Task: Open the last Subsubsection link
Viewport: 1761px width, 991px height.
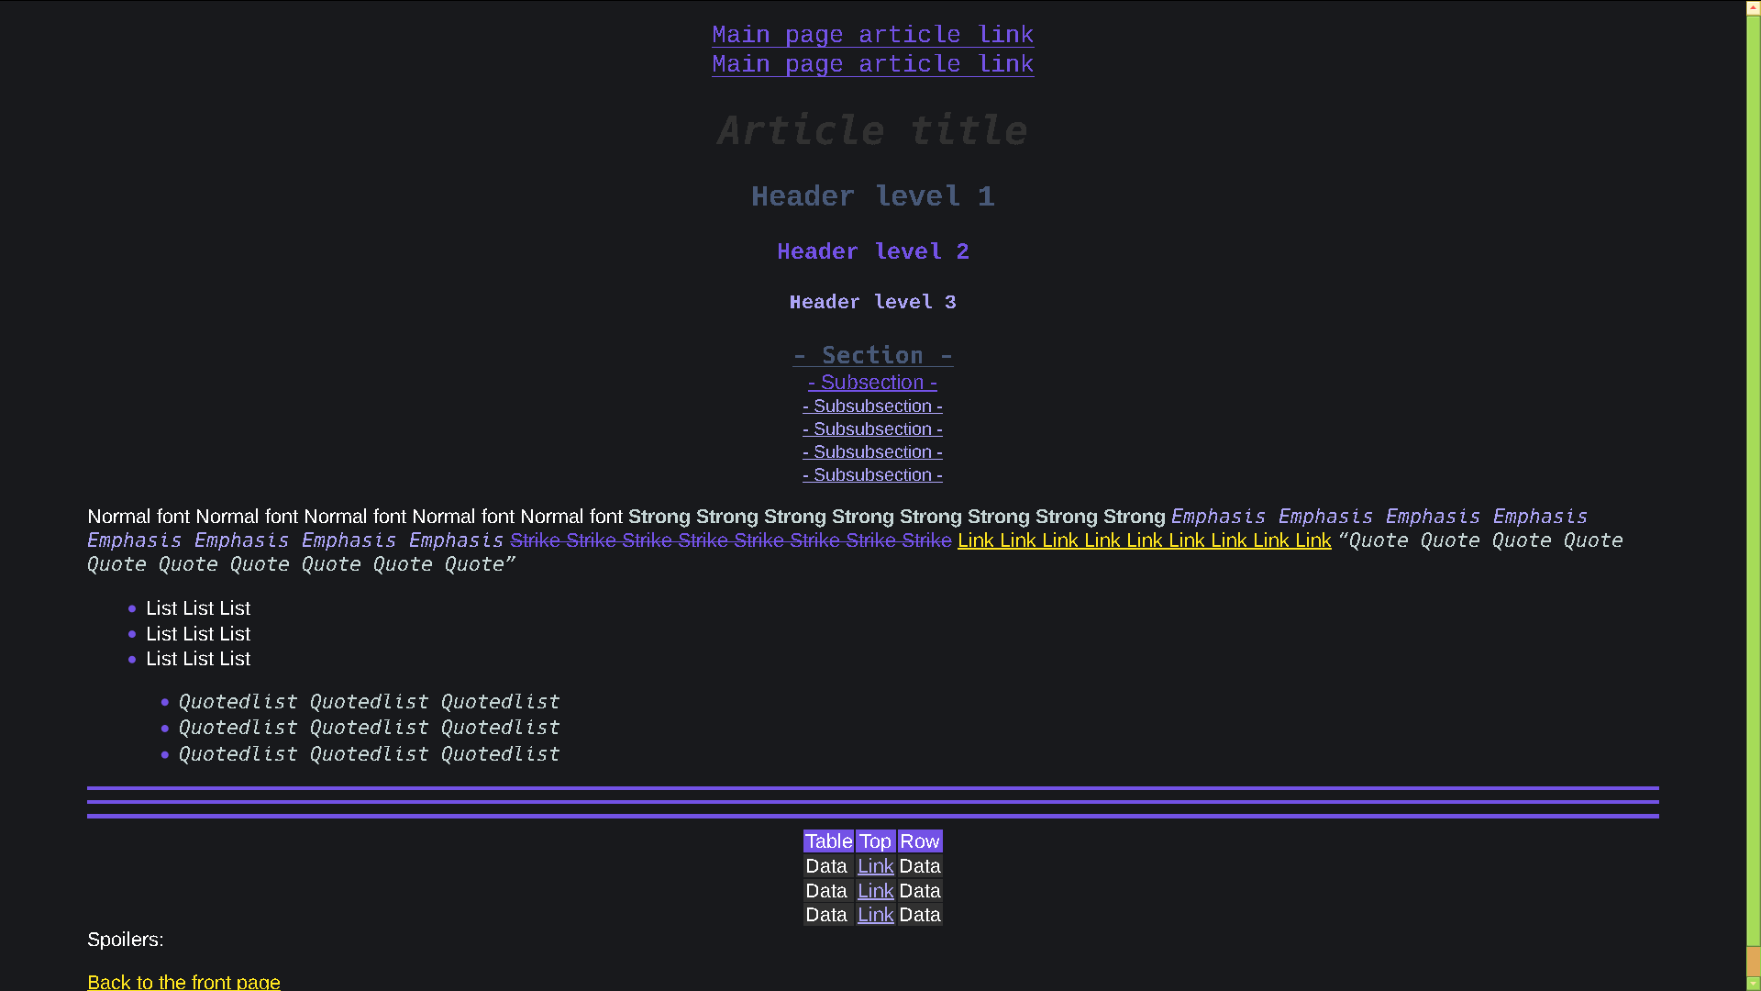Action: click(872, 474)
